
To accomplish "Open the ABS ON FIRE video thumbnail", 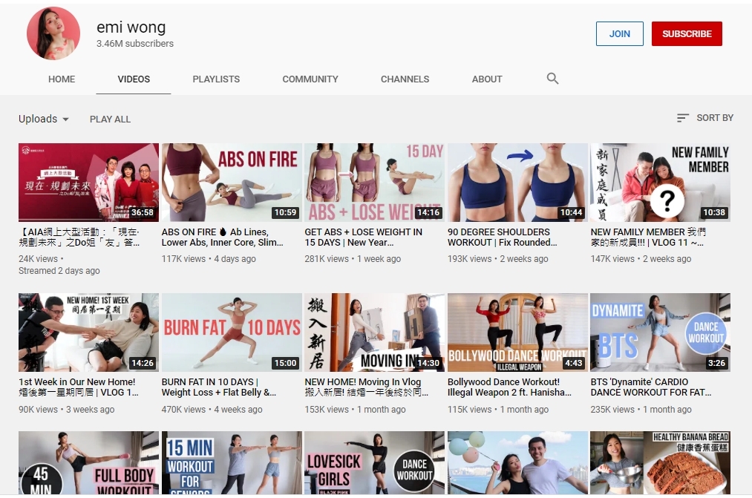I will pos(232,183).
